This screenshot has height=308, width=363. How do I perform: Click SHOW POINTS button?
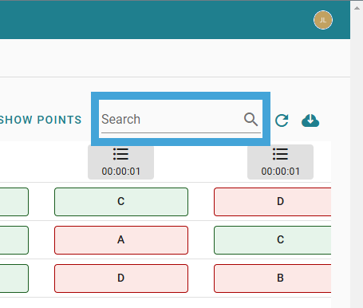click(41, 120)
